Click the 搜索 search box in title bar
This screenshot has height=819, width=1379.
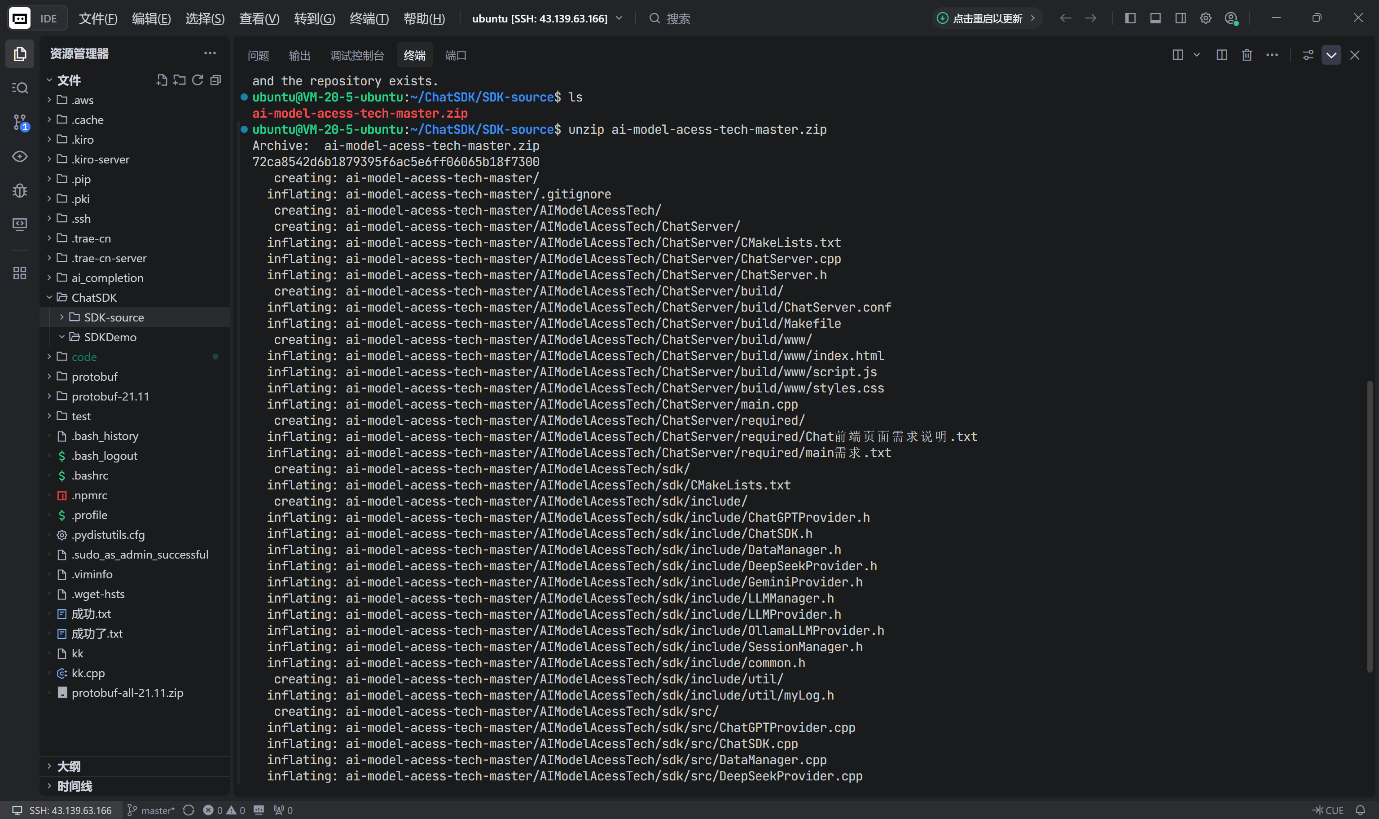click(x=678, y=18)
